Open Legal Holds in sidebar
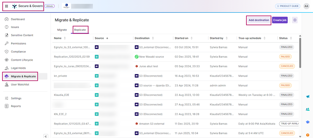The image size is (313, 138). 18,68
